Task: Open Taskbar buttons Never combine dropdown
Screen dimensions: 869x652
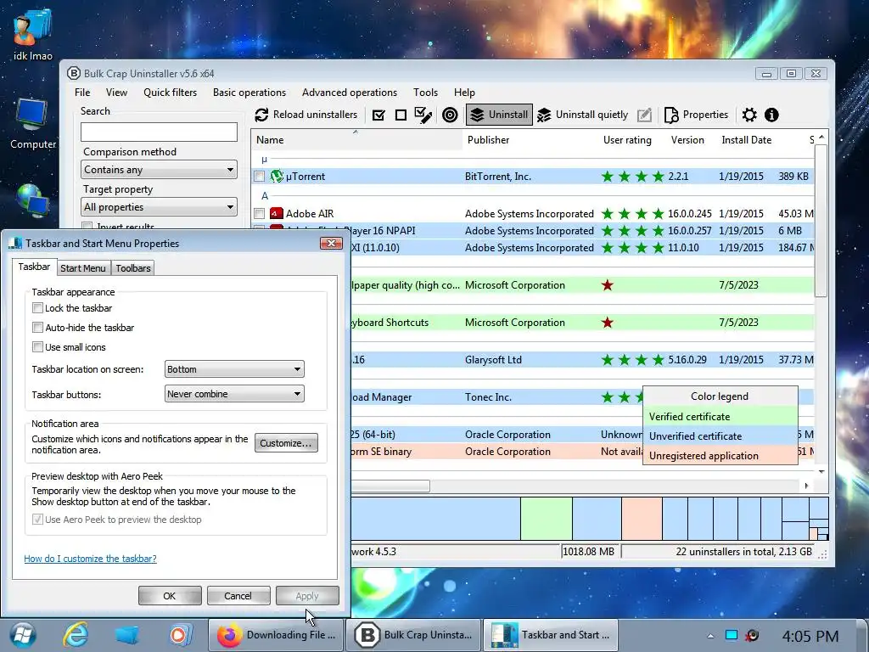Action: click(x=234, y=394)
